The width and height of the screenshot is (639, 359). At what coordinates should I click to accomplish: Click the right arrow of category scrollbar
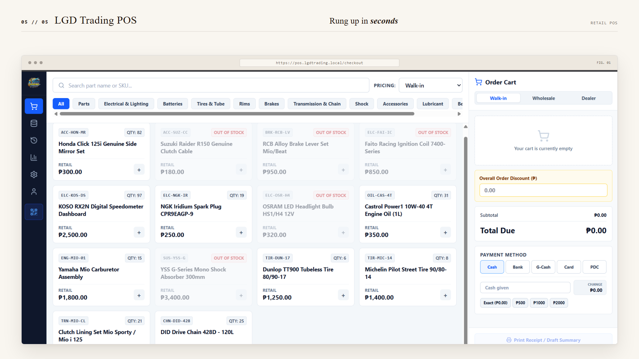point(459,114)
